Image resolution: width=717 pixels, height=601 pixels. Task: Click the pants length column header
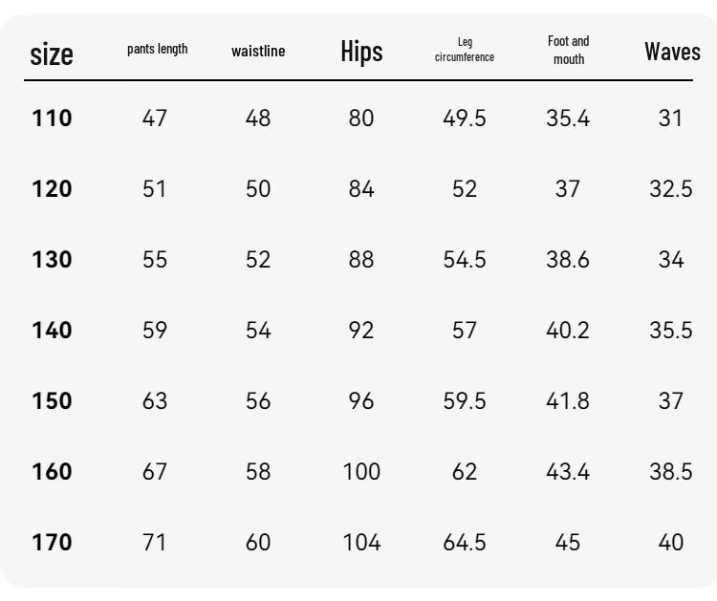[158, 49]
